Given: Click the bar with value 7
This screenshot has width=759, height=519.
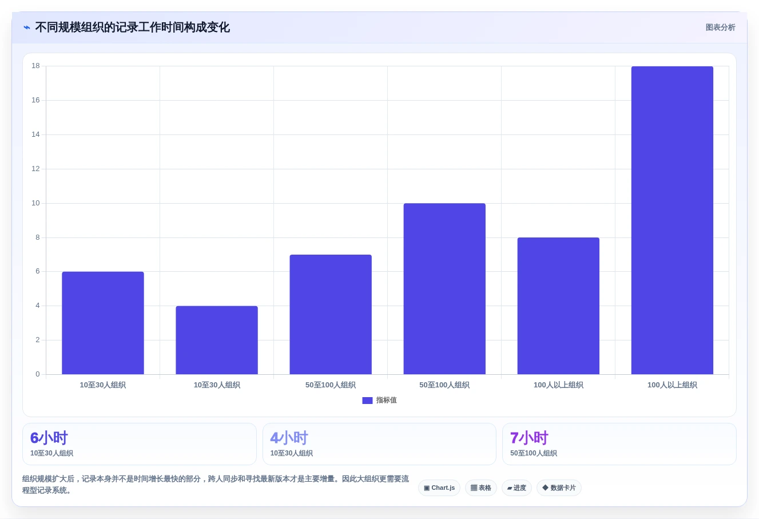Looking at the screenshot, I should pyautogui.click(x=331, y=315).
